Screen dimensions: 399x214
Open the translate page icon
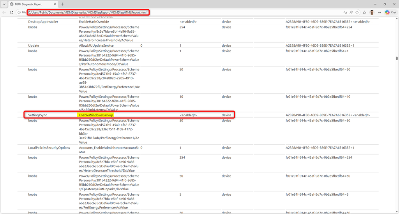coord(345,12)
